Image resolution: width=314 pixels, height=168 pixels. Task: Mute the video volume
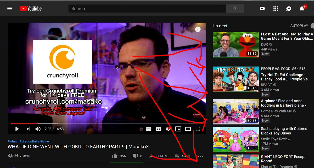point(38,129)
